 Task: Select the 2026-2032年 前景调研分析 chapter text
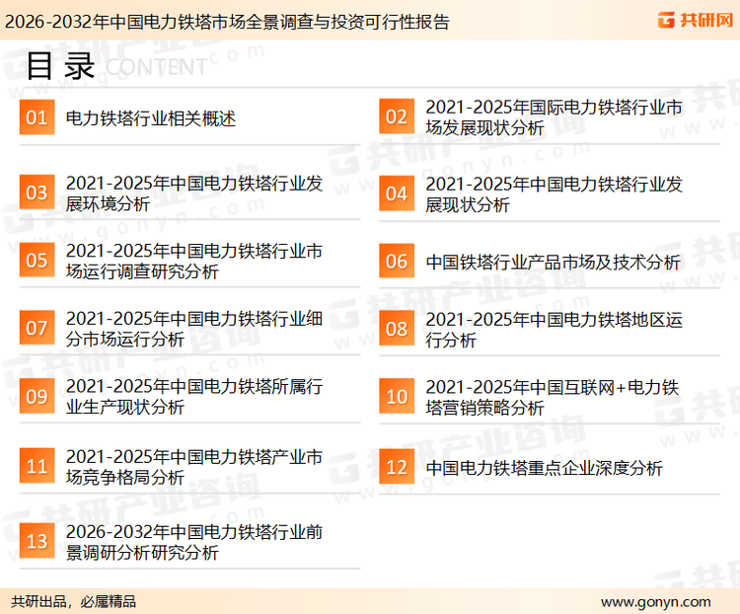[193, 542]
